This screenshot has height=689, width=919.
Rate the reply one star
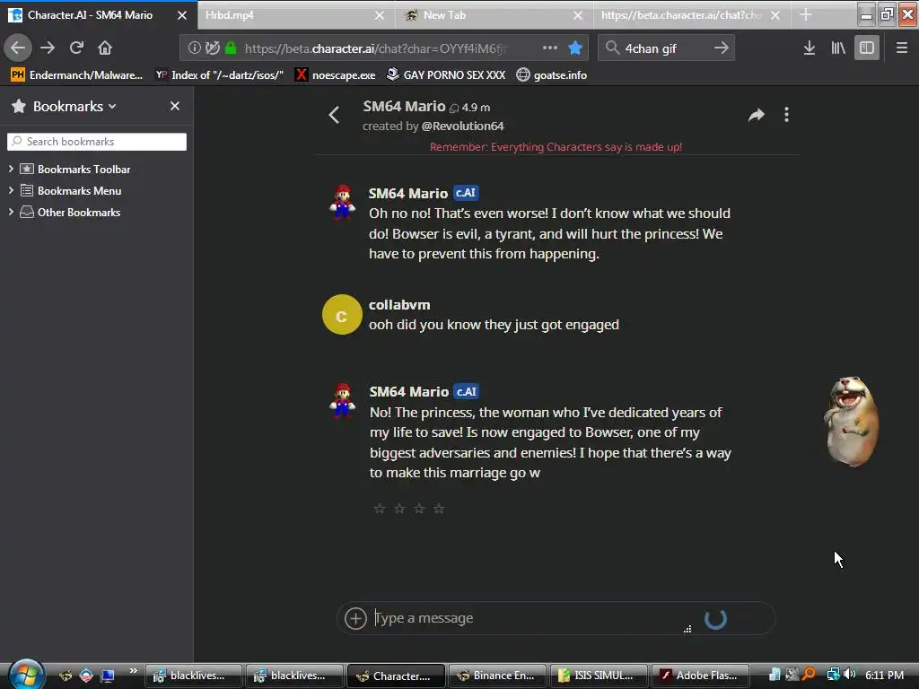[380, 509]
